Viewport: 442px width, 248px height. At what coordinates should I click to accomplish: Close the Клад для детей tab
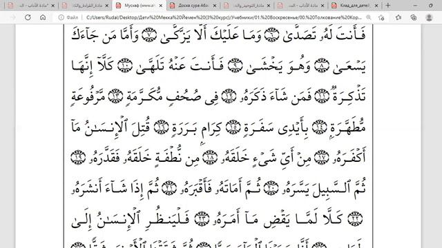pos(376,6)
